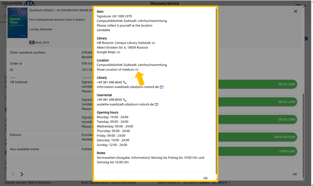Click the first See & Loan button
Viewport: 313px width, 186px height.
(286, 84)
